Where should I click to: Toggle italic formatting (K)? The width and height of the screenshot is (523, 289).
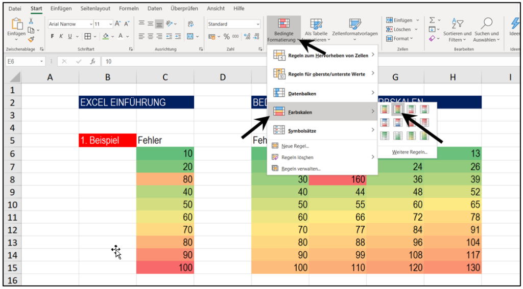coord(61,36)
